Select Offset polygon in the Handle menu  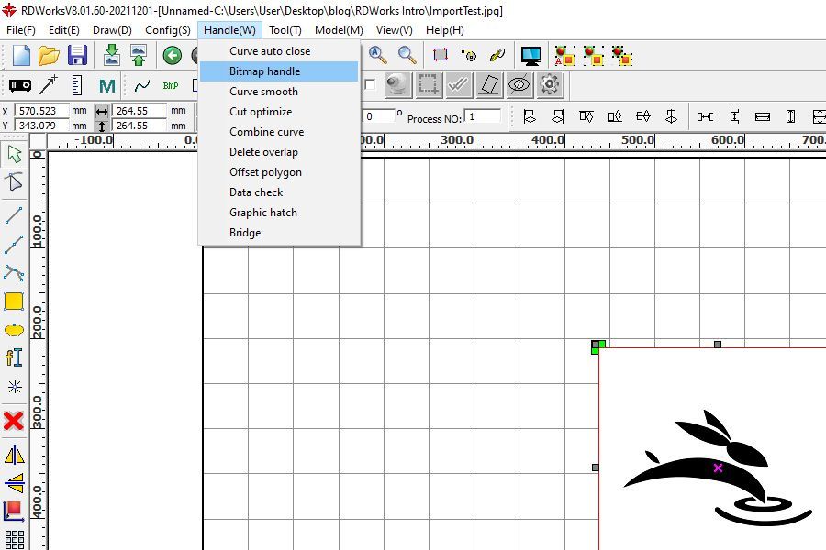[x=265, y=172]
